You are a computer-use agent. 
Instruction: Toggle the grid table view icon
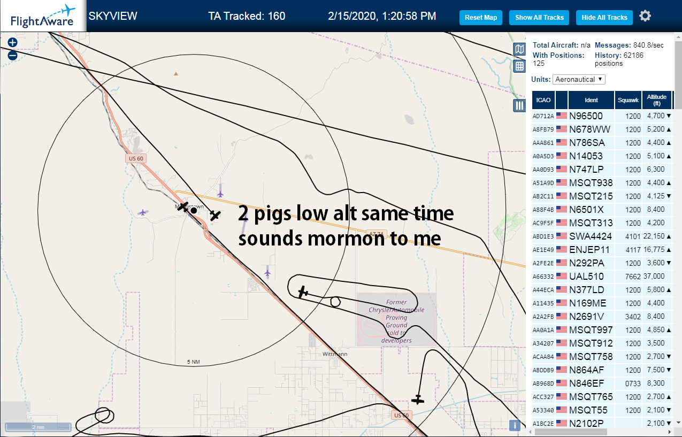pyautogui.click(x=519, y=66)
